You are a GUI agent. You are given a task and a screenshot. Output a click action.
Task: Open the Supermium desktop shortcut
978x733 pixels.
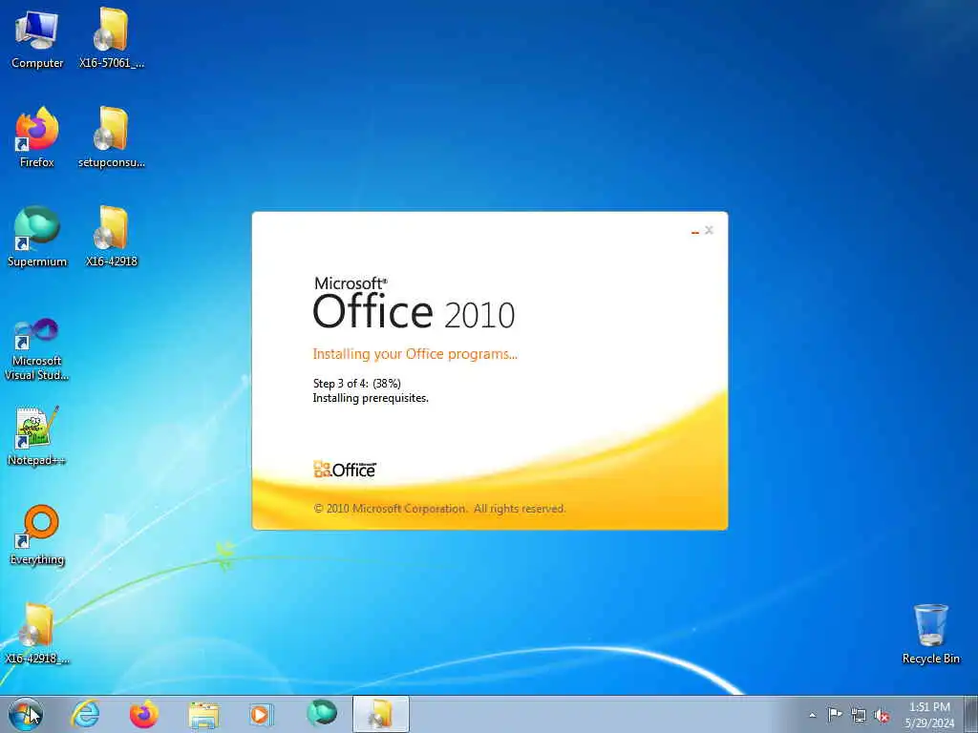(x=37, y=237)
